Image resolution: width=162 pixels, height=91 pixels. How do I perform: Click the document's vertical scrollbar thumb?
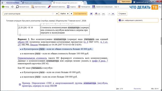tap(161, 41)
